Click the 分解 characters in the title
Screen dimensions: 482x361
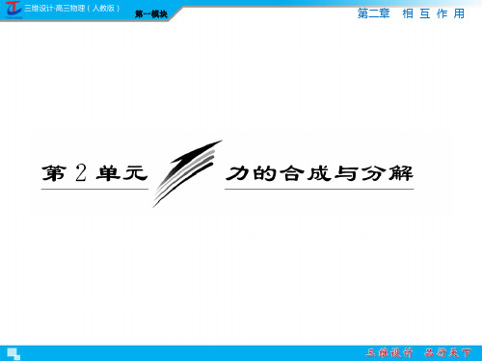click(388, 173)
